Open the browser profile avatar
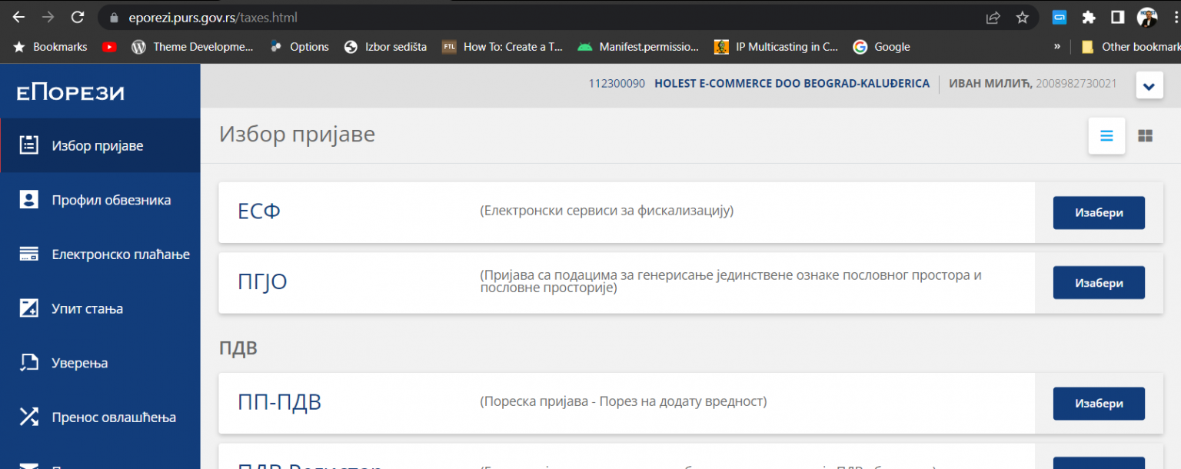Image resolution: width=1181 pixels, height=469 pixels. [1147, 16]
